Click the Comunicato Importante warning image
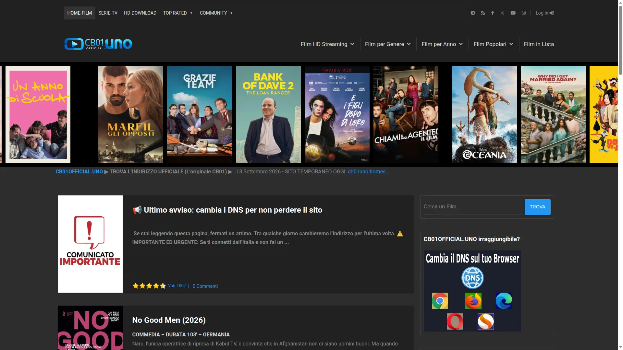 (x=90, y=244)
